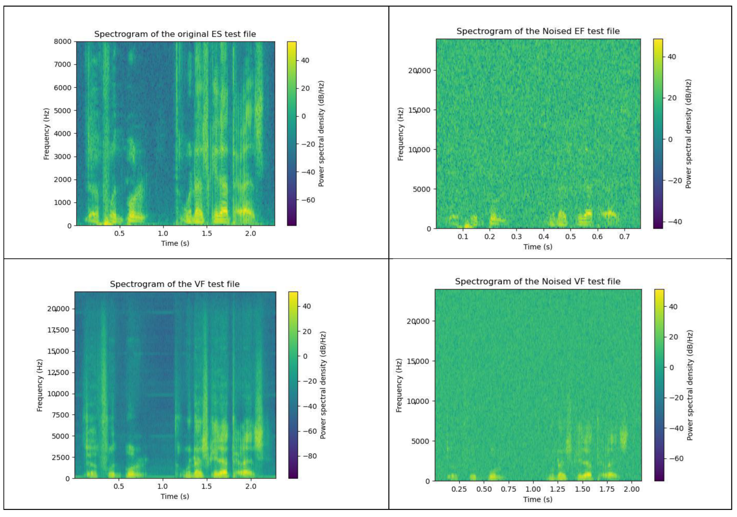Click the ES spectrogram colorbar
Screen dimensions: 737x517
click(x=291, y=133)
